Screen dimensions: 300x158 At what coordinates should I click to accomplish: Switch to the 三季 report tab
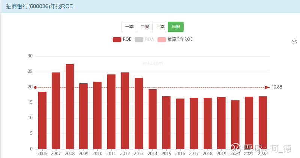point(160,27)
